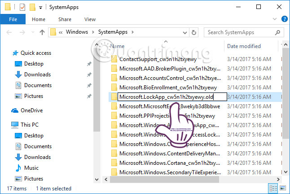Image resolution: width=290 pixels, height=194 pixels.
Task: Select Quick access in the navigation pane
Action: (36, 53)
